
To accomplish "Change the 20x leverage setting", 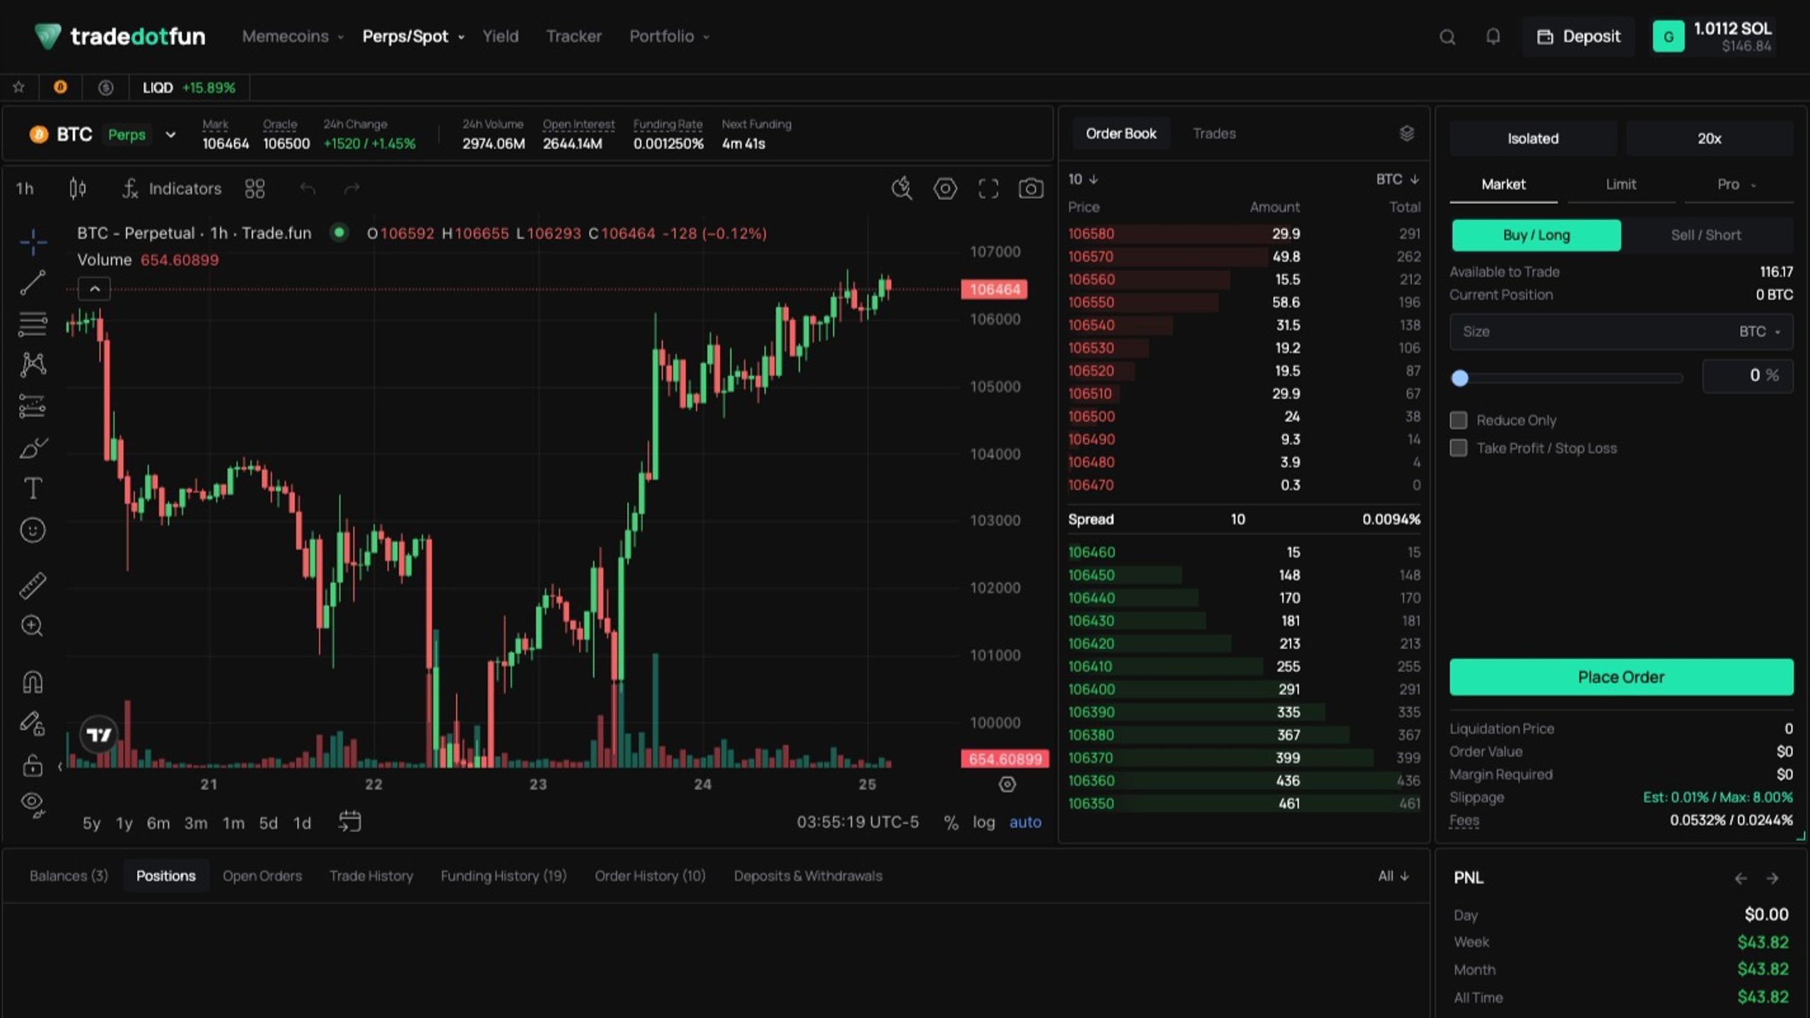I will click(x=1709, y=139).
